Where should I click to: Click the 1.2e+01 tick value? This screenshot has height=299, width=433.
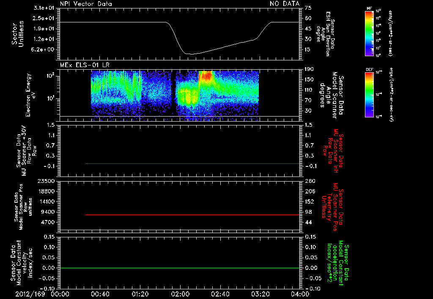tap(44, 39)
